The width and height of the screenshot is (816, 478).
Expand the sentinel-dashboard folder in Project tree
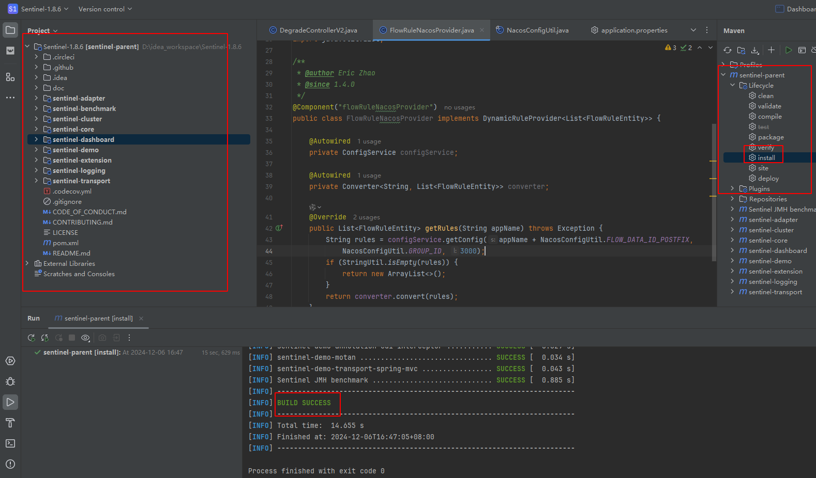click(x=36, y=139)
